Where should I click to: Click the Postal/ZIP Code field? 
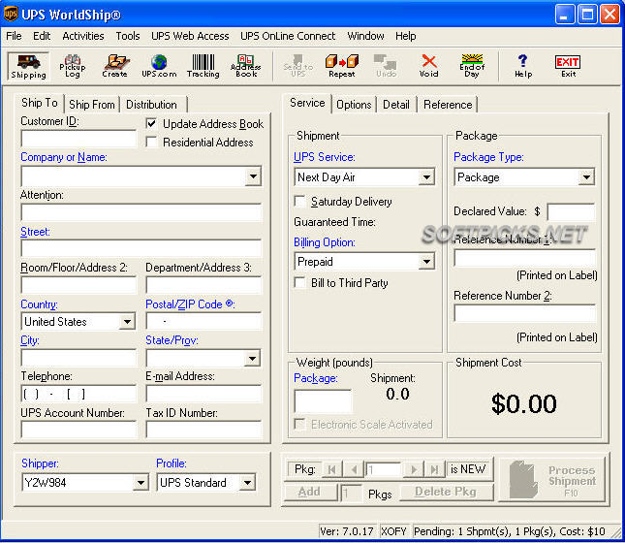pyautogui.click(x=203, y=322)
